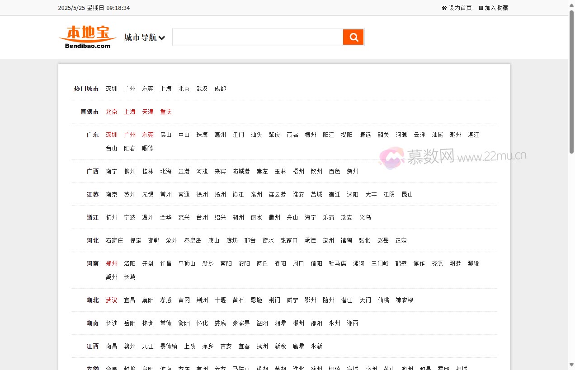Click the vertical page scrollbar thumb
Screen dimensions: 575x370
[571, 81]
